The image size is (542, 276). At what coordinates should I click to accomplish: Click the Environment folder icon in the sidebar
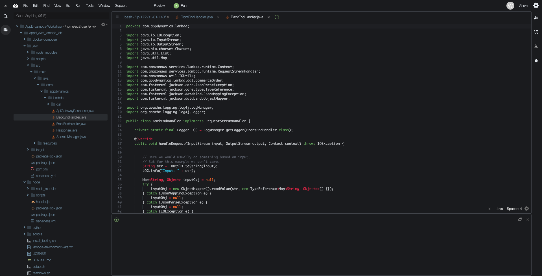(5, 30)
